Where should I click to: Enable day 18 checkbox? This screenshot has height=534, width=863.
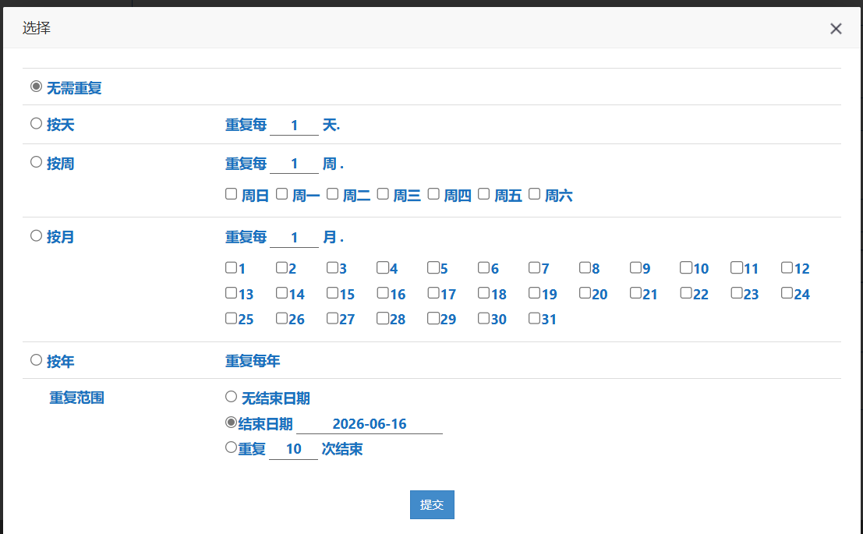pos(484,293)
